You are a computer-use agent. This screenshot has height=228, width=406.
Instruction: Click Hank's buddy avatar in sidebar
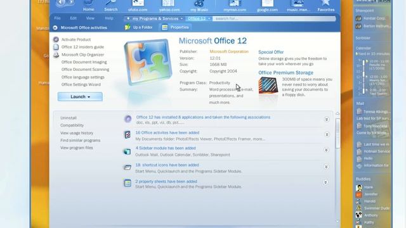pos(359,187)
